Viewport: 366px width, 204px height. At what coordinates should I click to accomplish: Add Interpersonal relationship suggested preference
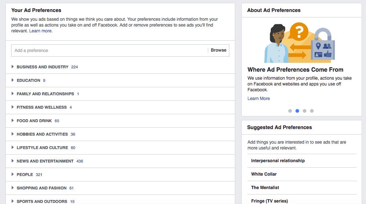[278, 161]
